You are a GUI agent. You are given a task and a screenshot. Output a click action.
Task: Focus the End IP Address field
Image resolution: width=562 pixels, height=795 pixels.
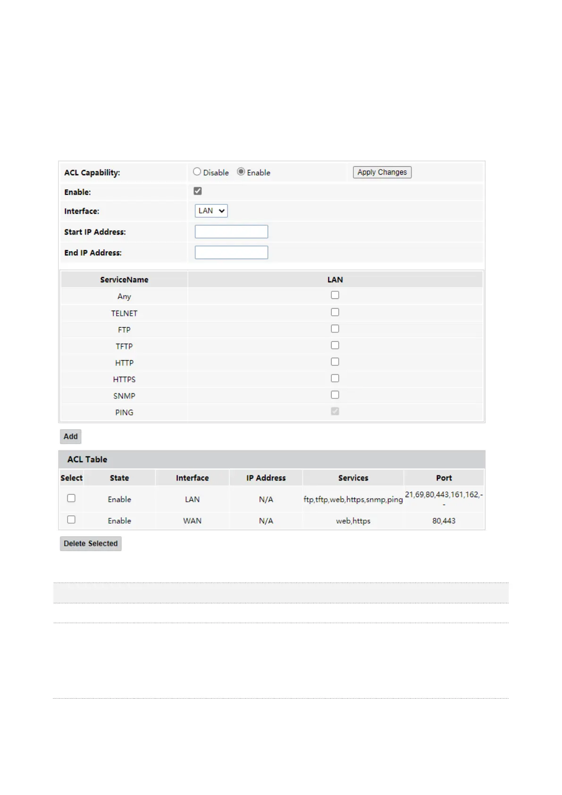coord(231,253)
